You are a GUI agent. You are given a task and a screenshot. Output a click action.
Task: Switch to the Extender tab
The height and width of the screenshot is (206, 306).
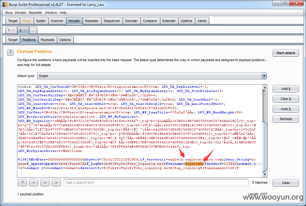[169, 21]
